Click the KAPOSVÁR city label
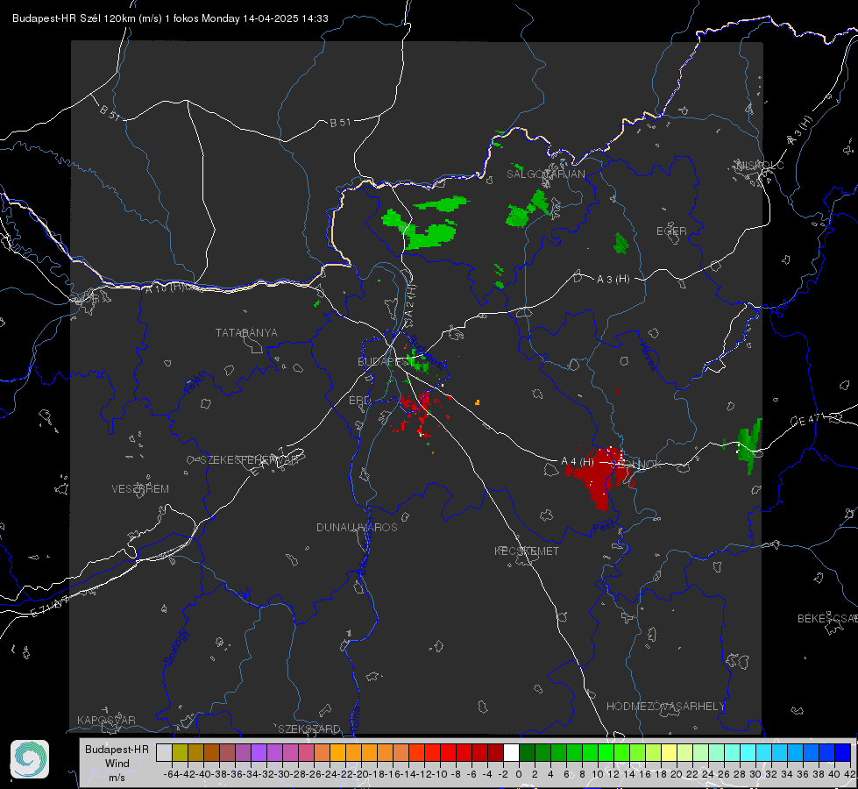The image size is (858, 789). pyautogui.click(x=106, y=720)
